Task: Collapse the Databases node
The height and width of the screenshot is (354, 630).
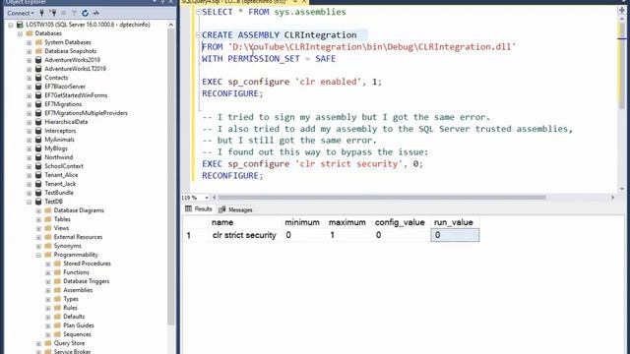Action: coord(20,33)
